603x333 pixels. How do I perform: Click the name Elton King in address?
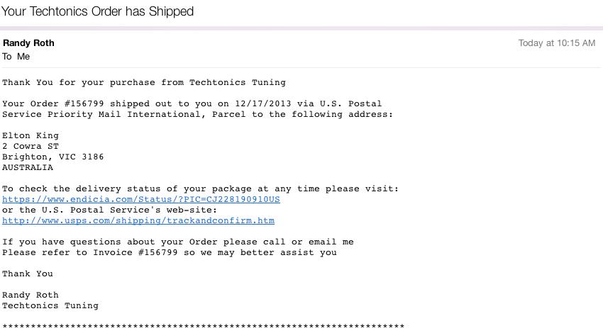[x=31, y=135]
